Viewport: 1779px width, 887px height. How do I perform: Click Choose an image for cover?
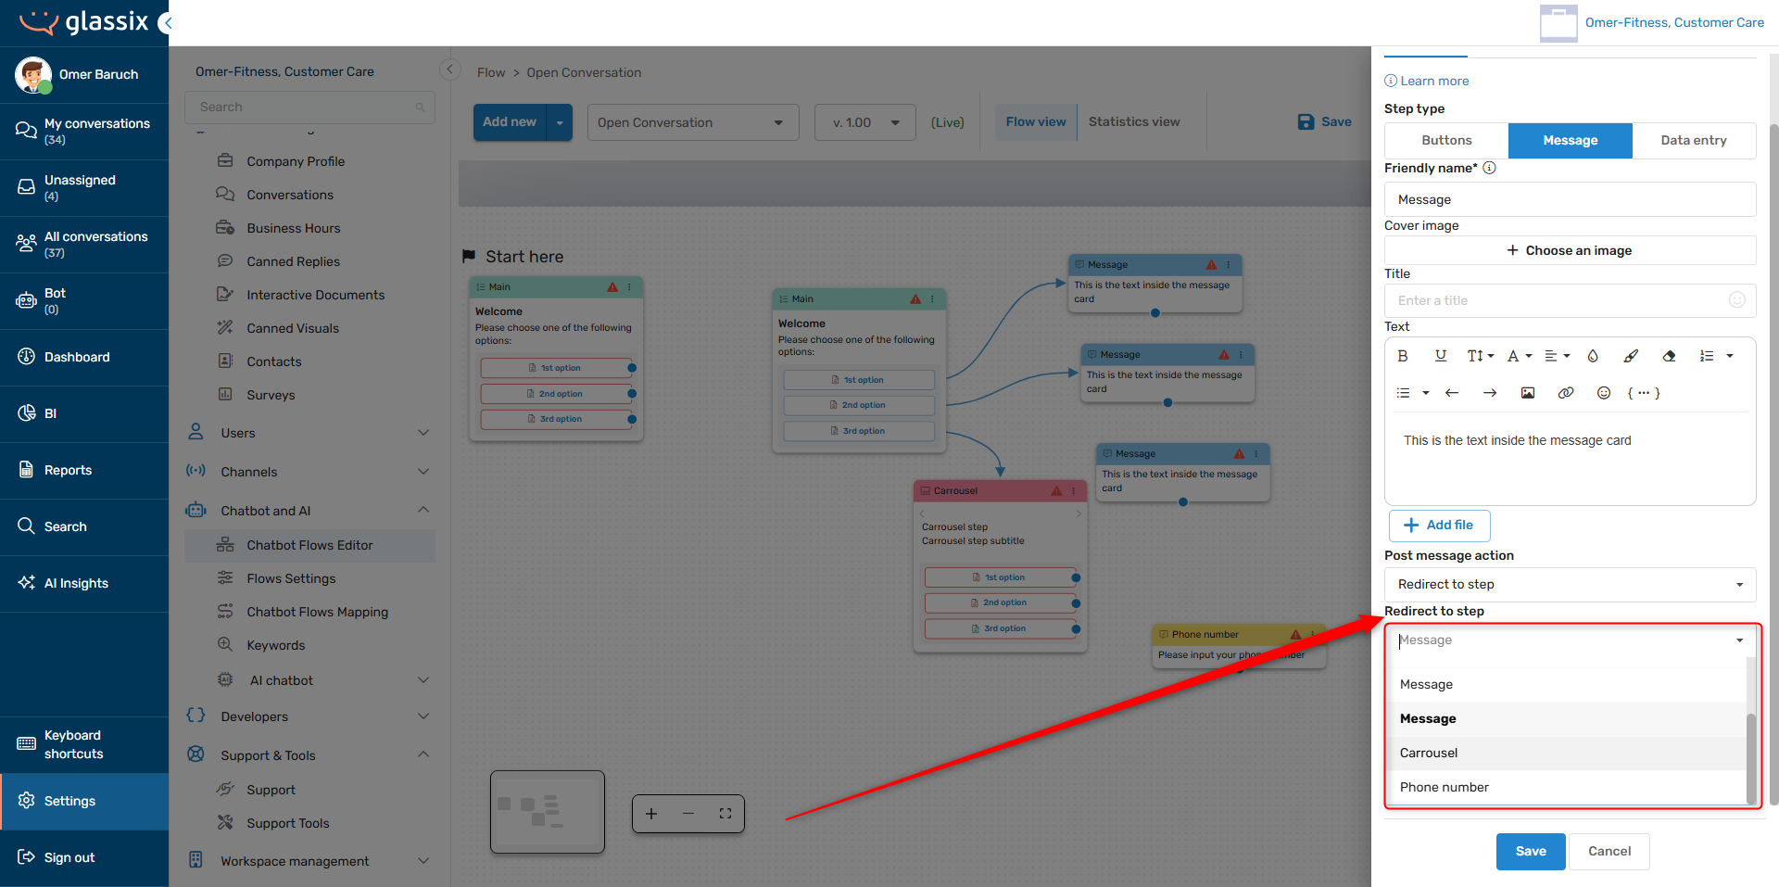click(1571, 250)
